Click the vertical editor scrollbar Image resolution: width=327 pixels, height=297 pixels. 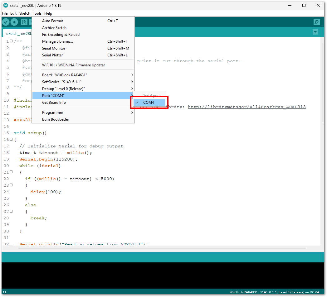pyautogui.click(x=323, y=82)
